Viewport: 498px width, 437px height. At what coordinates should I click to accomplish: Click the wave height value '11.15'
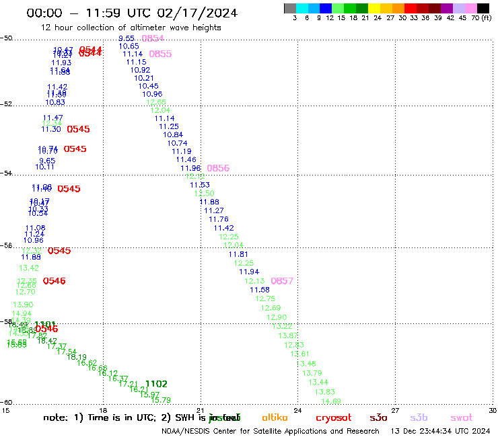click(136, 63)
